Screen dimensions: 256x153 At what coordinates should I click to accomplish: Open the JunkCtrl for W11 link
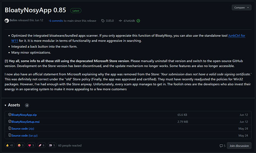[237, 36]
